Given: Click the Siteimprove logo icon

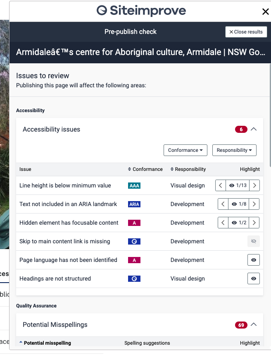Looking at the screenshot, I should [102, 11].
